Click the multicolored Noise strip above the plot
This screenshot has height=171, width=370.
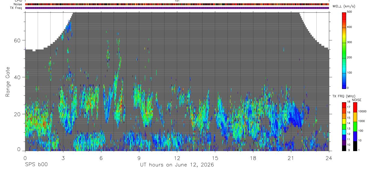pyautogui.click(x=177, y=5)
